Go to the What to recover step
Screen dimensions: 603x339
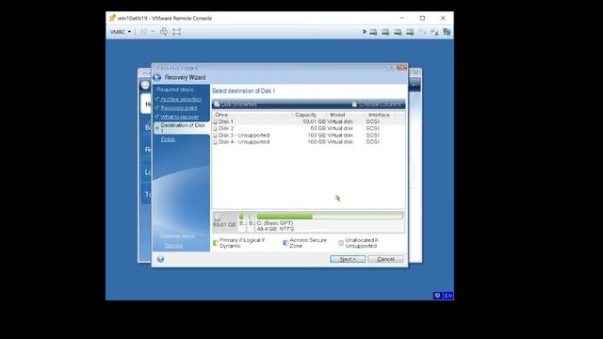(x=180, y=117)
